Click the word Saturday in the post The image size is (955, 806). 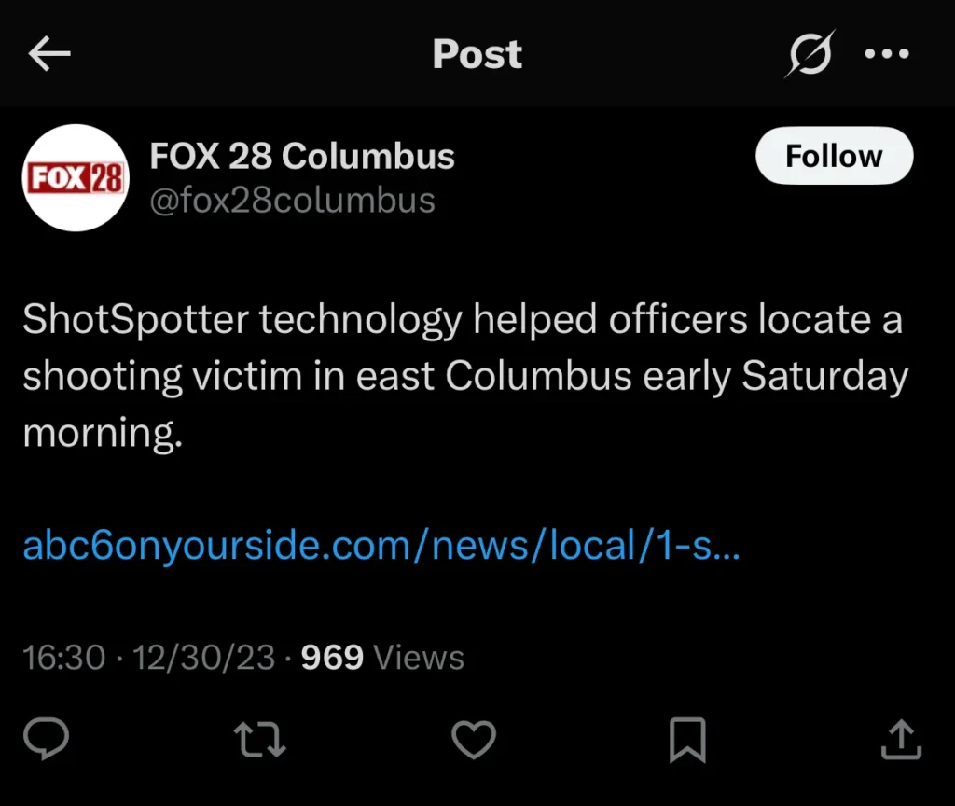pyautogui.click(x=824, y=376)
